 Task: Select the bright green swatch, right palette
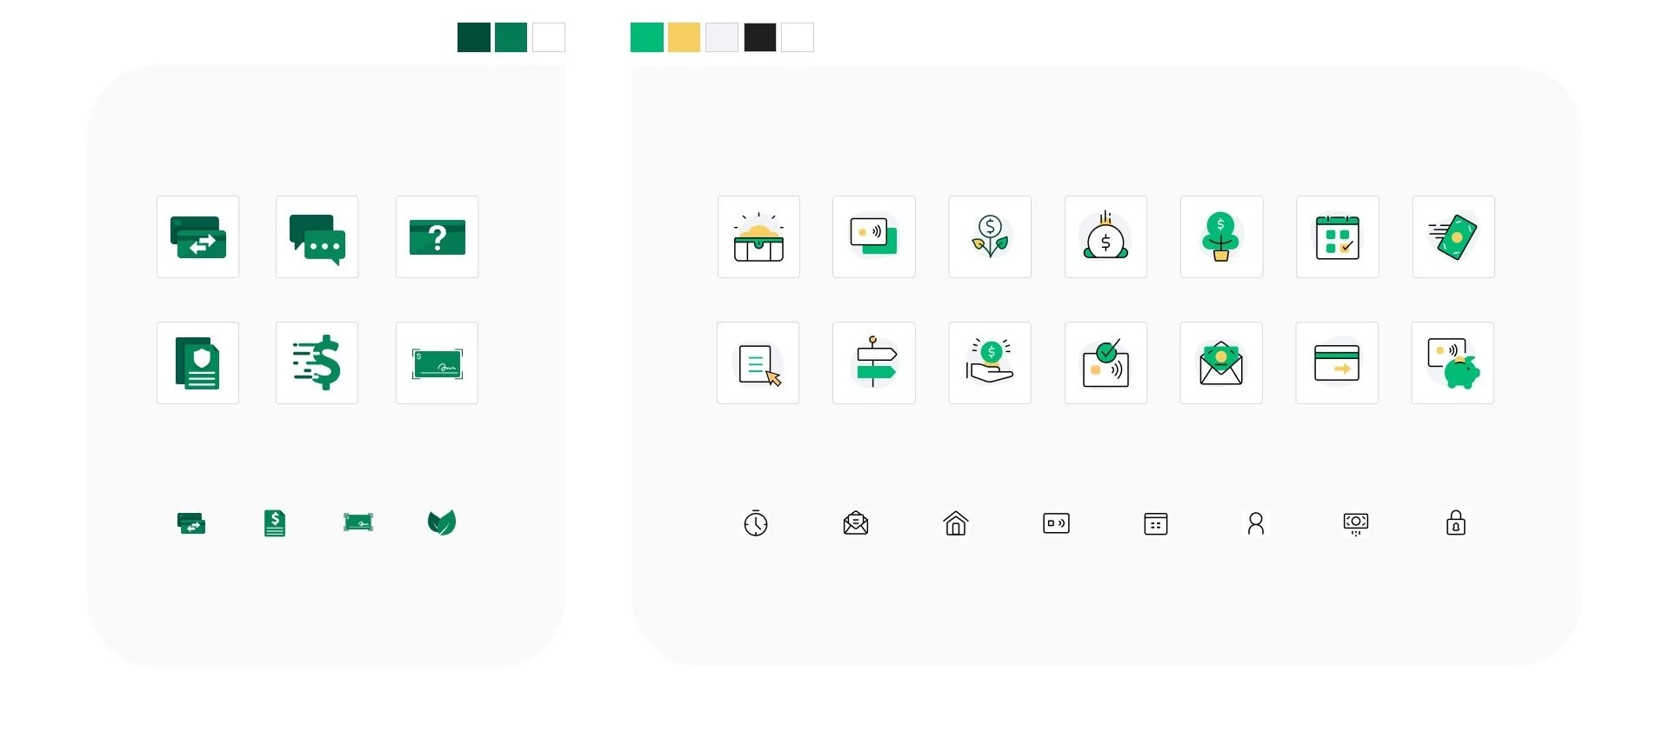pos(647,37)
